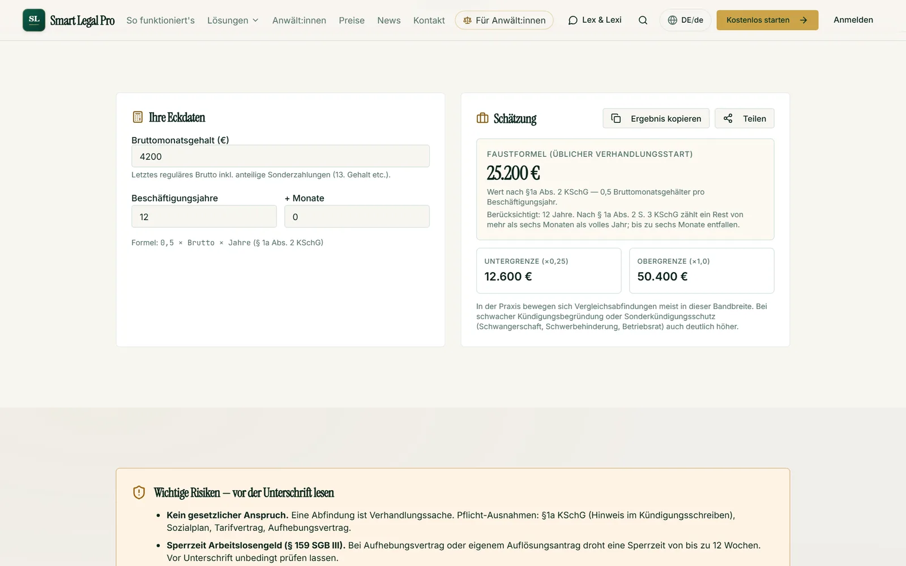Click the Untergrenze 12.600 € value
The width and height of the screenshot is (906, 566).
click(x=508, y=276)
